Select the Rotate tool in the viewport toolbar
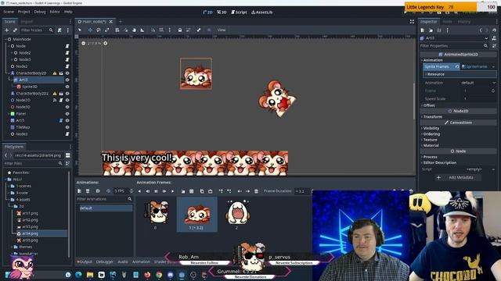Image resolution: width=501 pixels, height=281 pixels. [99, 30]
